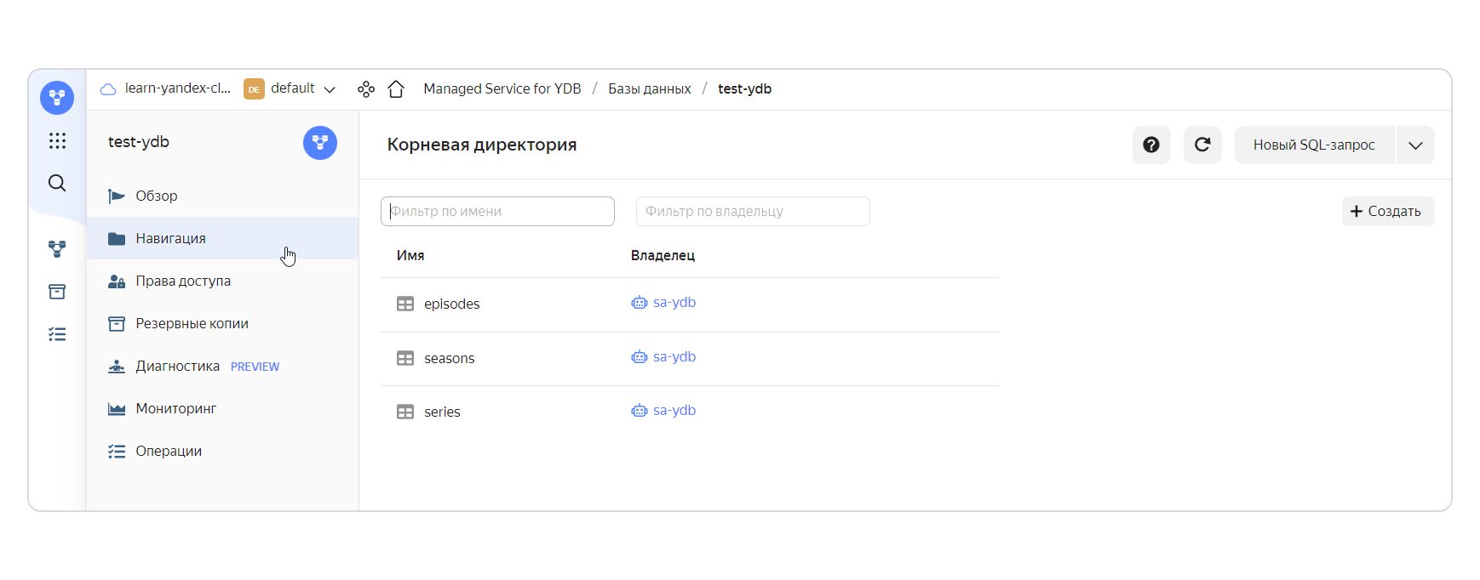Open the Managed Service for YDB breadcrumb
The height and width of the screenshot is (580, 1480).
click(502, 88)
